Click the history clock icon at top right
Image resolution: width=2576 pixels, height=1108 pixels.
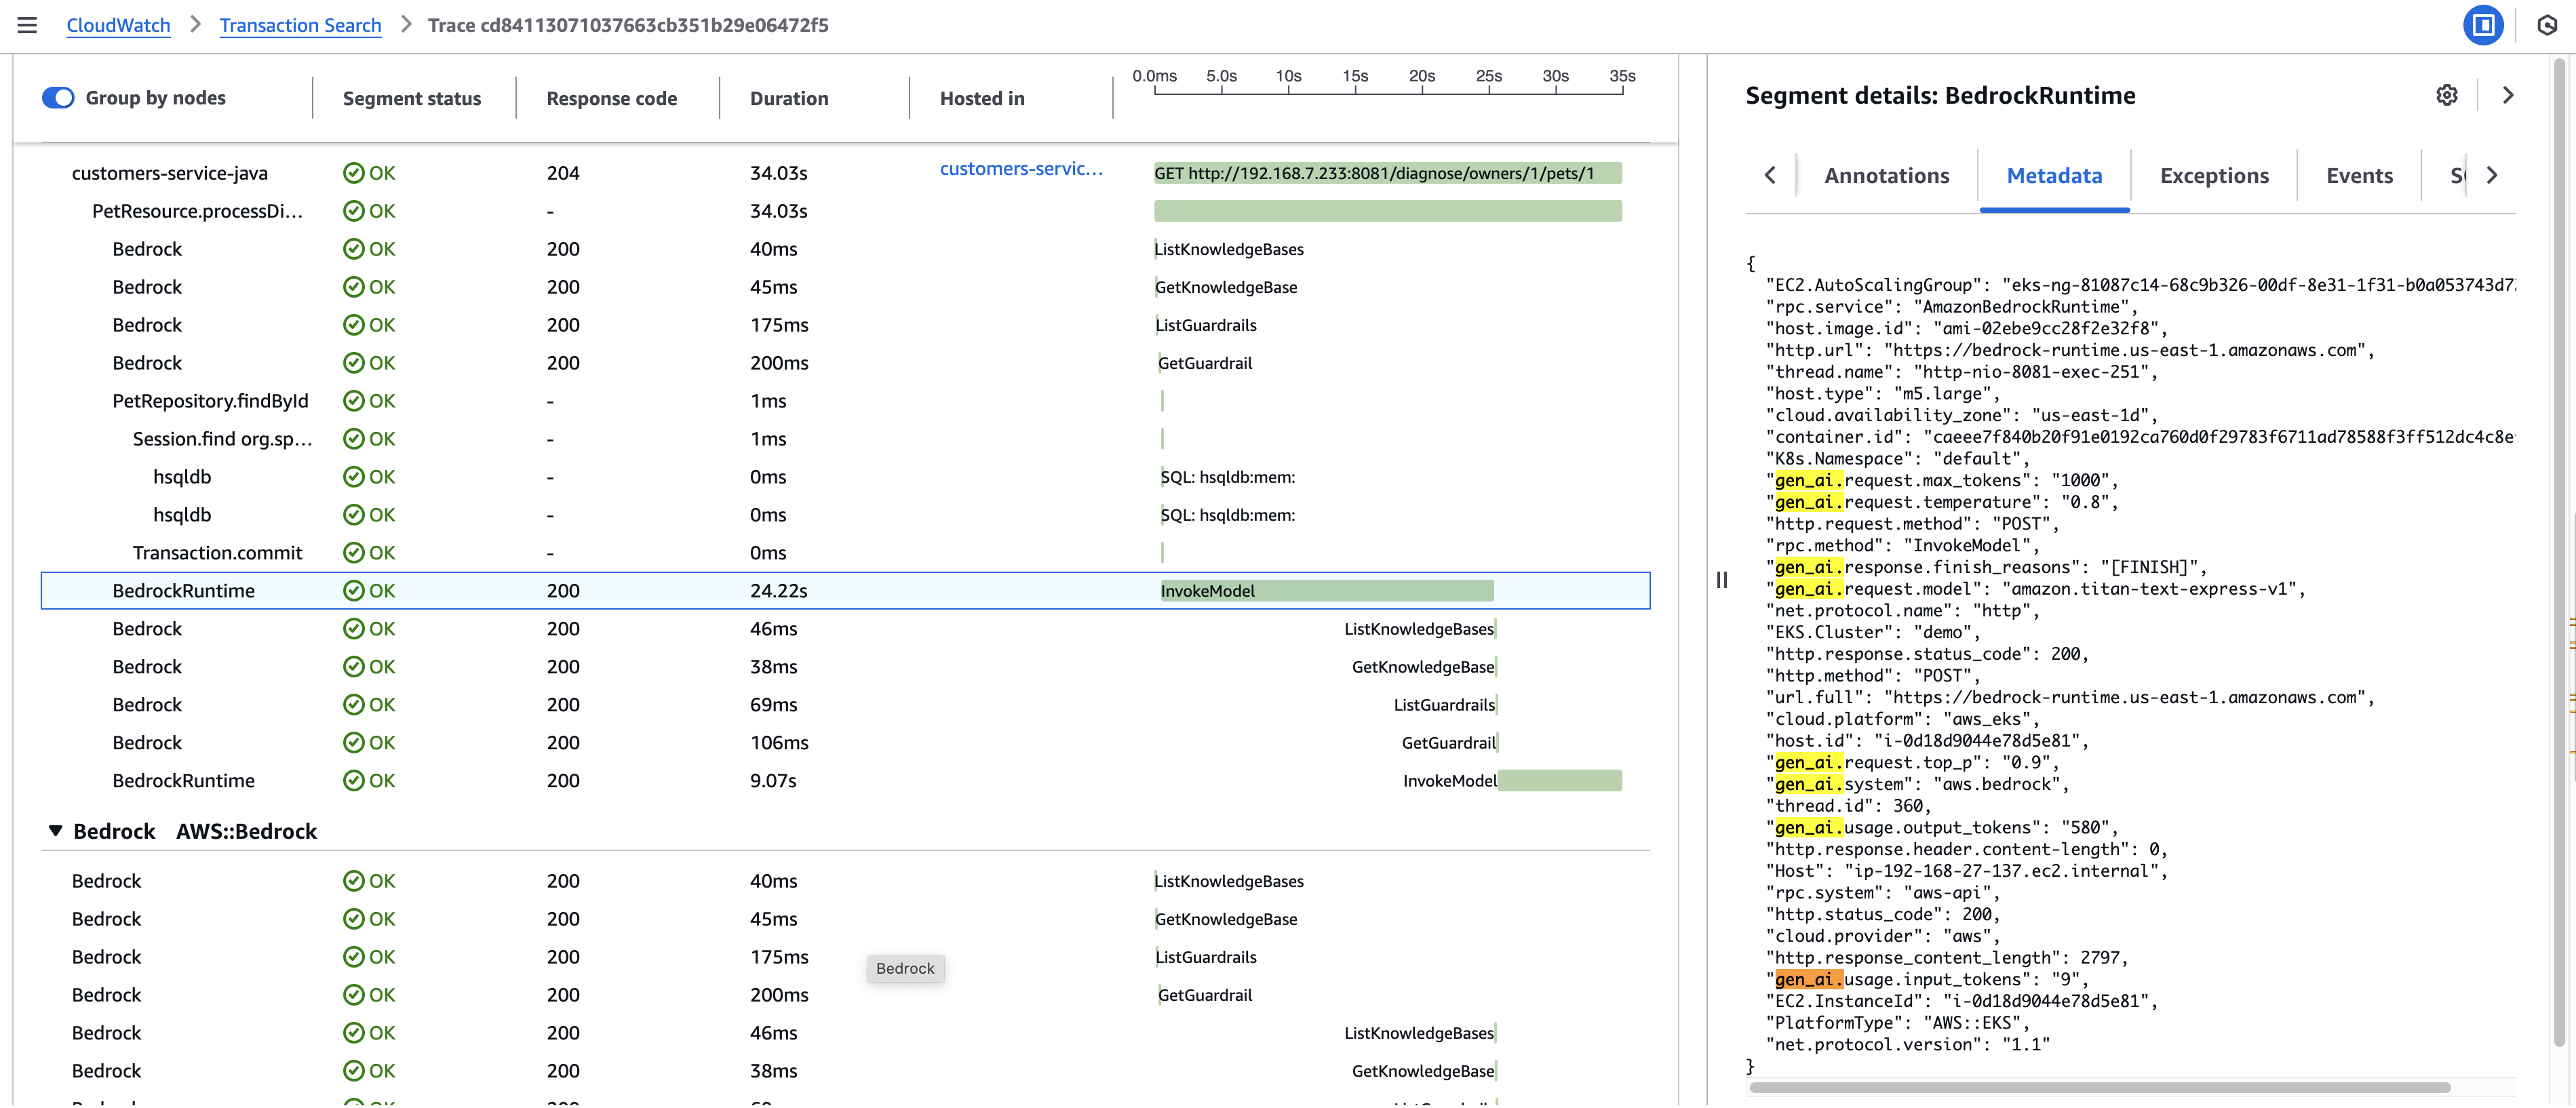point(2549,25)
